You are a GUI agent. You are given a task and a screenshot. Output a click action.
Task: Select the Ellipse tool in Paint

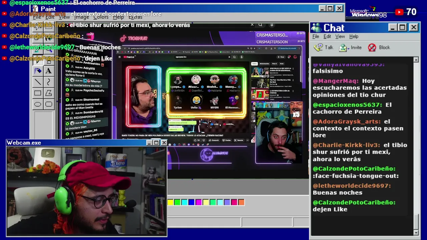pyautogui.click(x=38, y=104)
